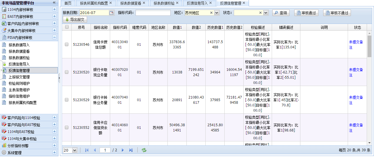Go to the next page arrow

coord(123,150)
